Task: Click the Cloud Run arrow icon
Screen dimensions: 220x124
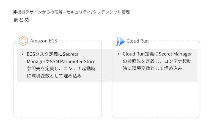Action: [x=120, y=41]
